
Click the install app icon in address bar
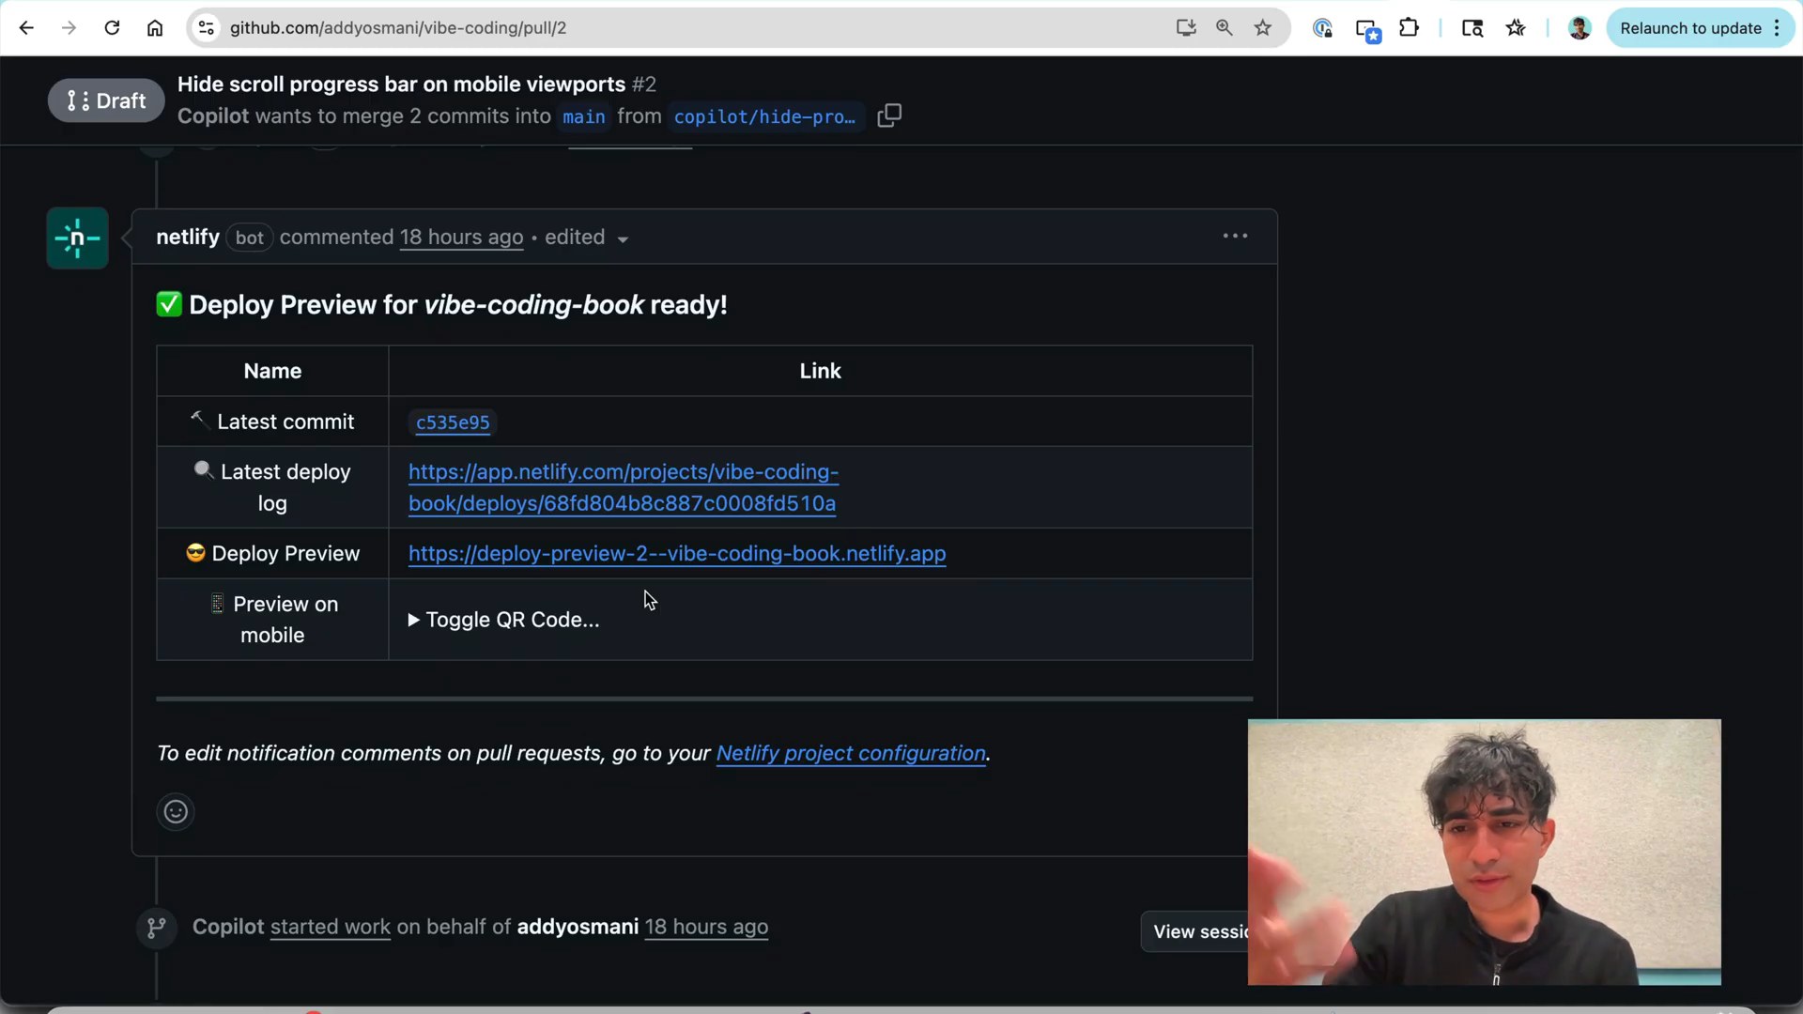click(x=1186, y=28)
